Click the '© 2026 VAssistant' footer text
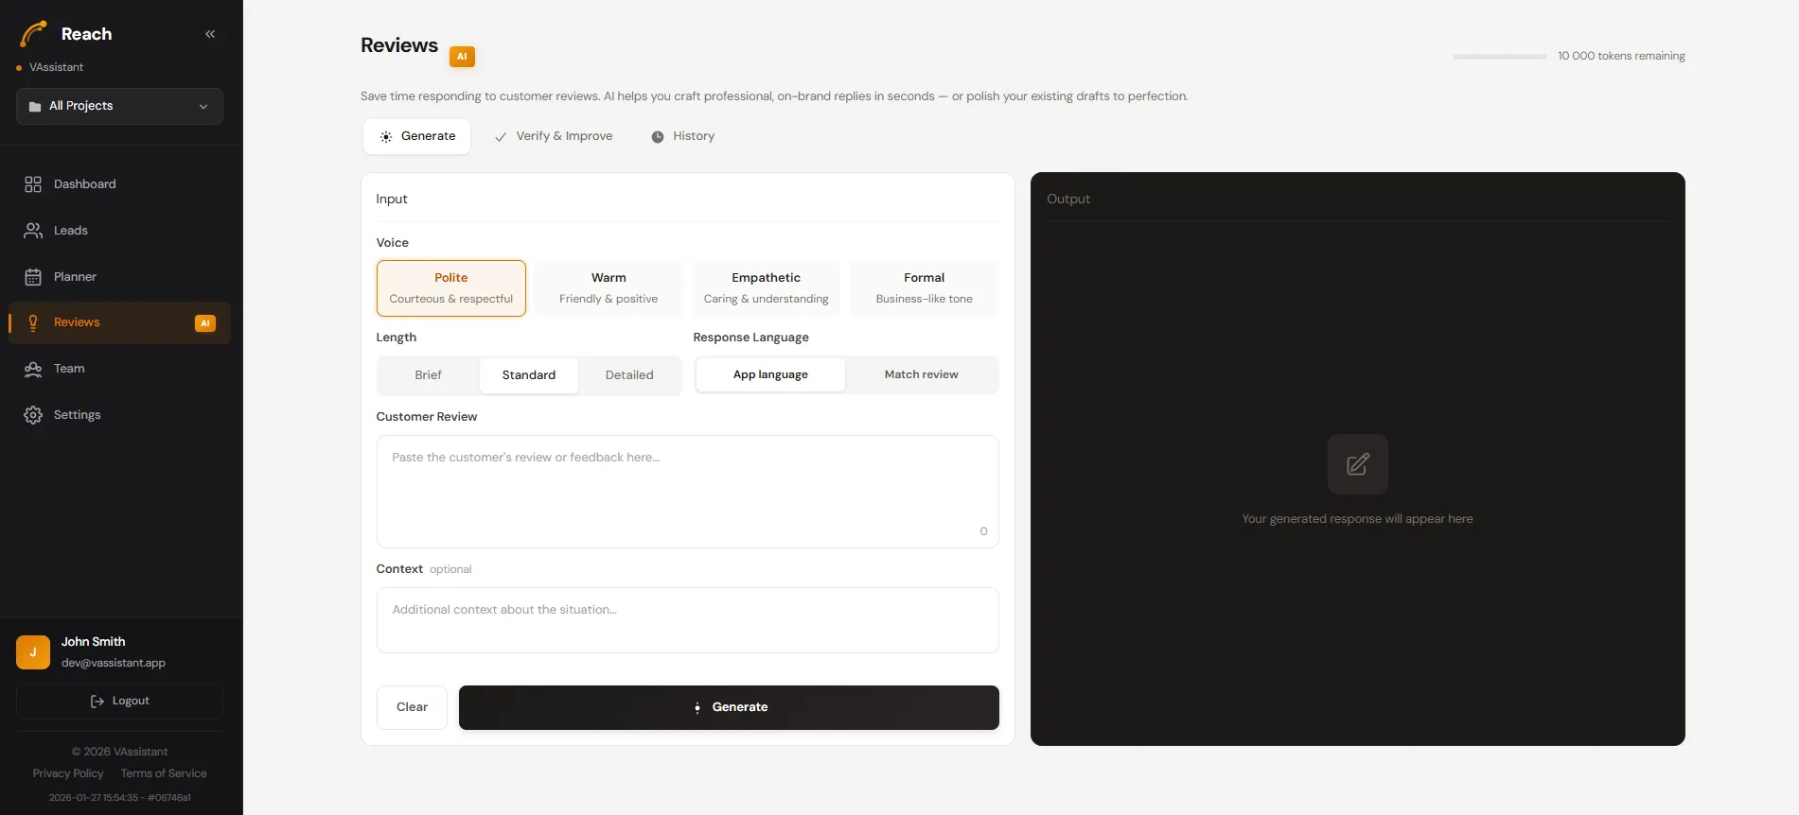 pyautogui.click(x=120, y=752)
